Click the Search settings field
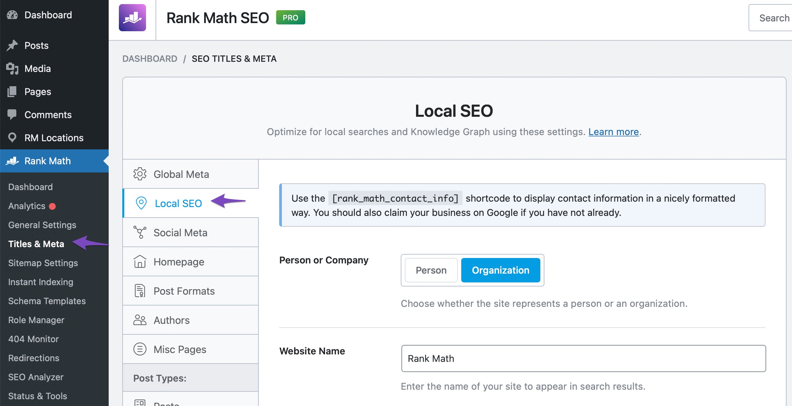This screenshot has height=406, width=792. [x=770, y=18]
